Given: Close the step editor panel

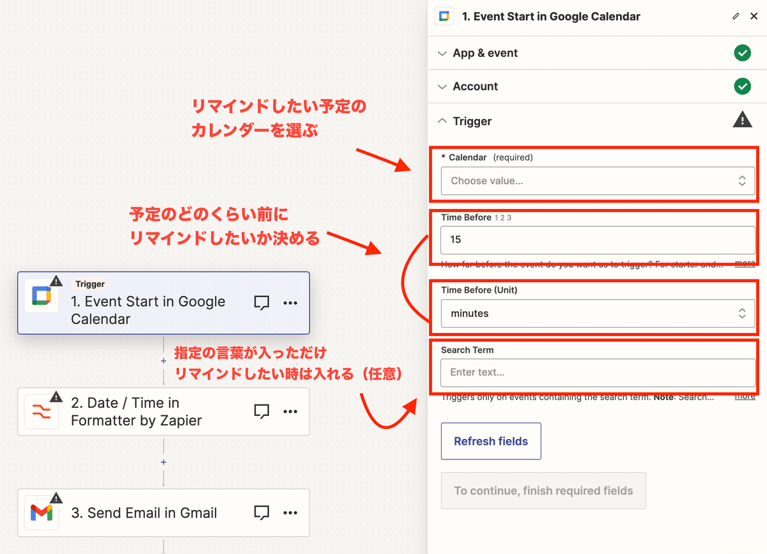Looking at the screenshot, I should (754, 17).
